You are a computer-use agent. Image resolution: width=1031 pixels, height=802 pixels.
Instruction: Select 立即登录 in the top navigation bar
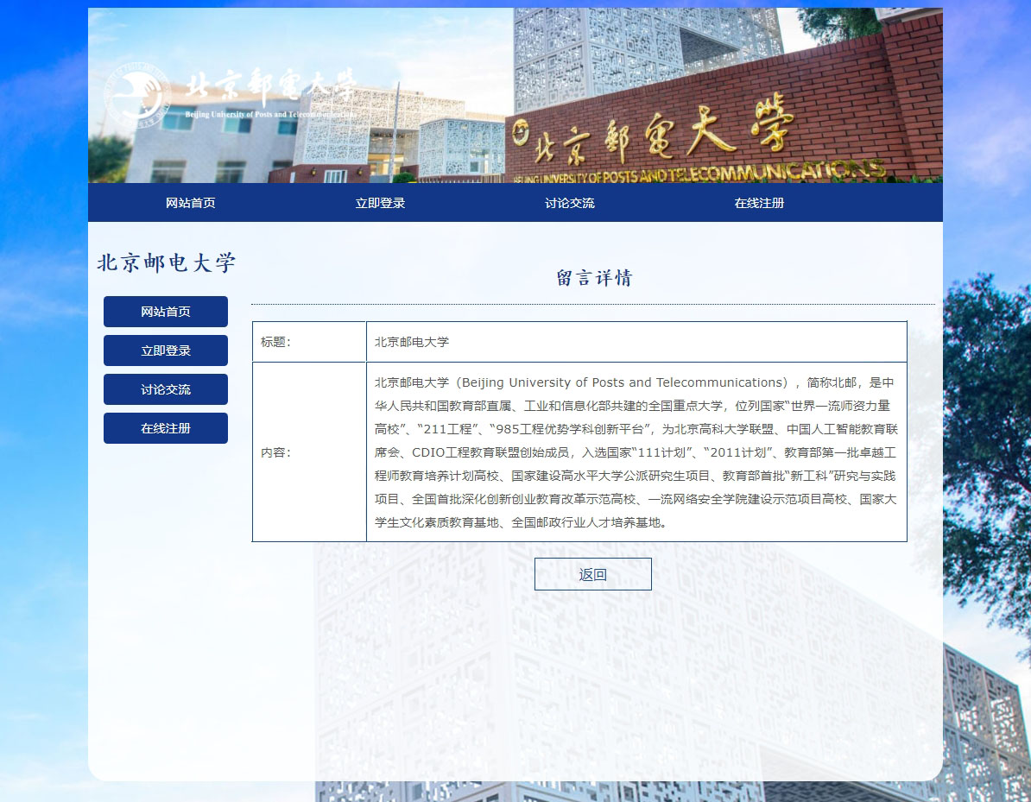click(380, 203)
